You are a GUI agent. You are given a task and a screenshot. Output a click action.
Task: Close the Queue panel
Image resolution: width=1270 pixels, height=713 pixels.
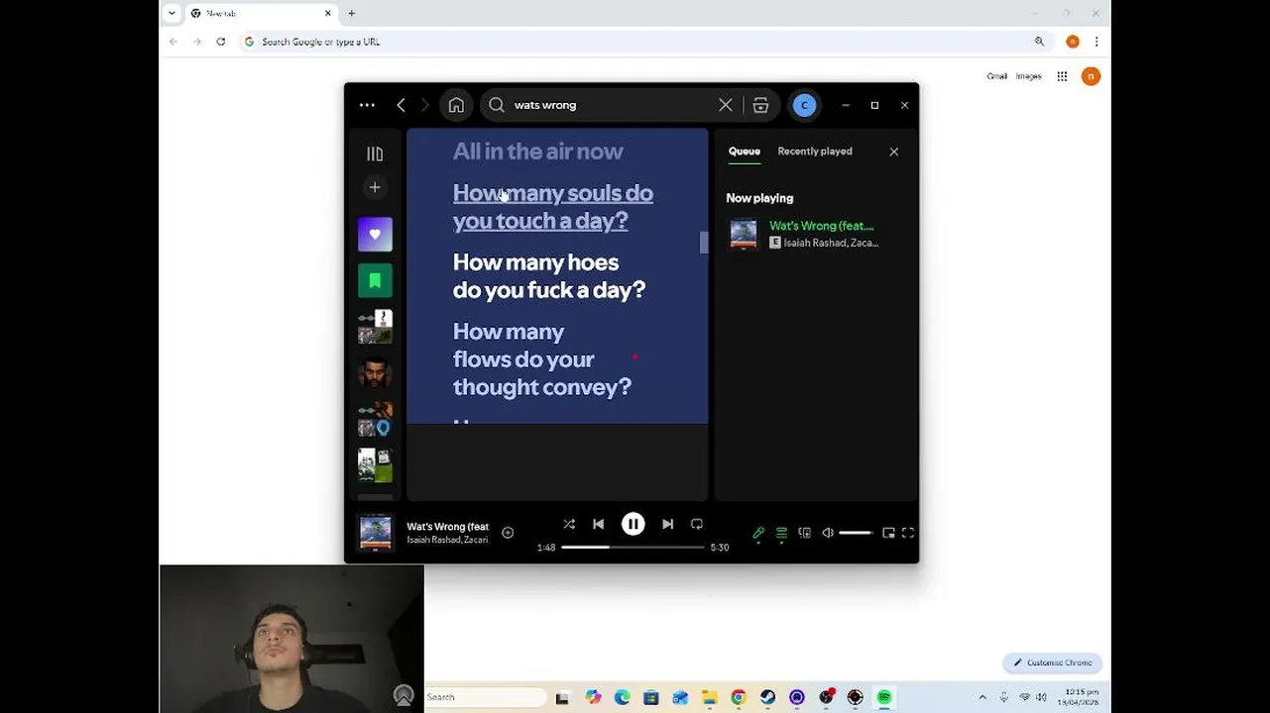(894, 152)
